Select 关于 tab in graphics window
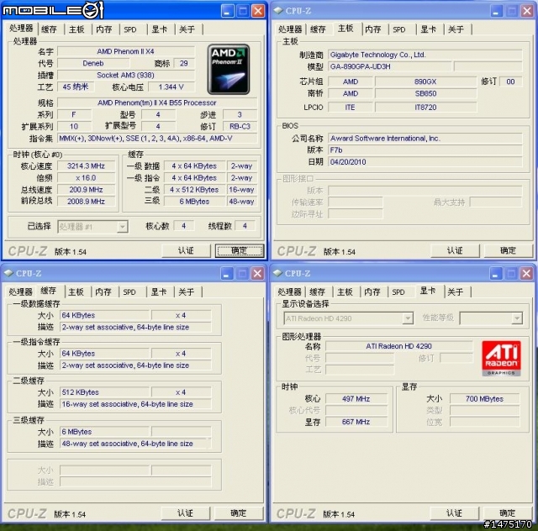 [456, 292]
